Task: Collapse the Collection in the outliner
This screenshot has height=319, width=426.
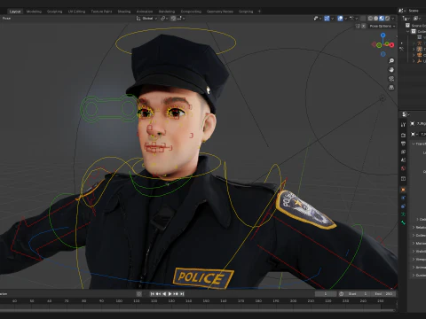Action: [x=408, y=31]
